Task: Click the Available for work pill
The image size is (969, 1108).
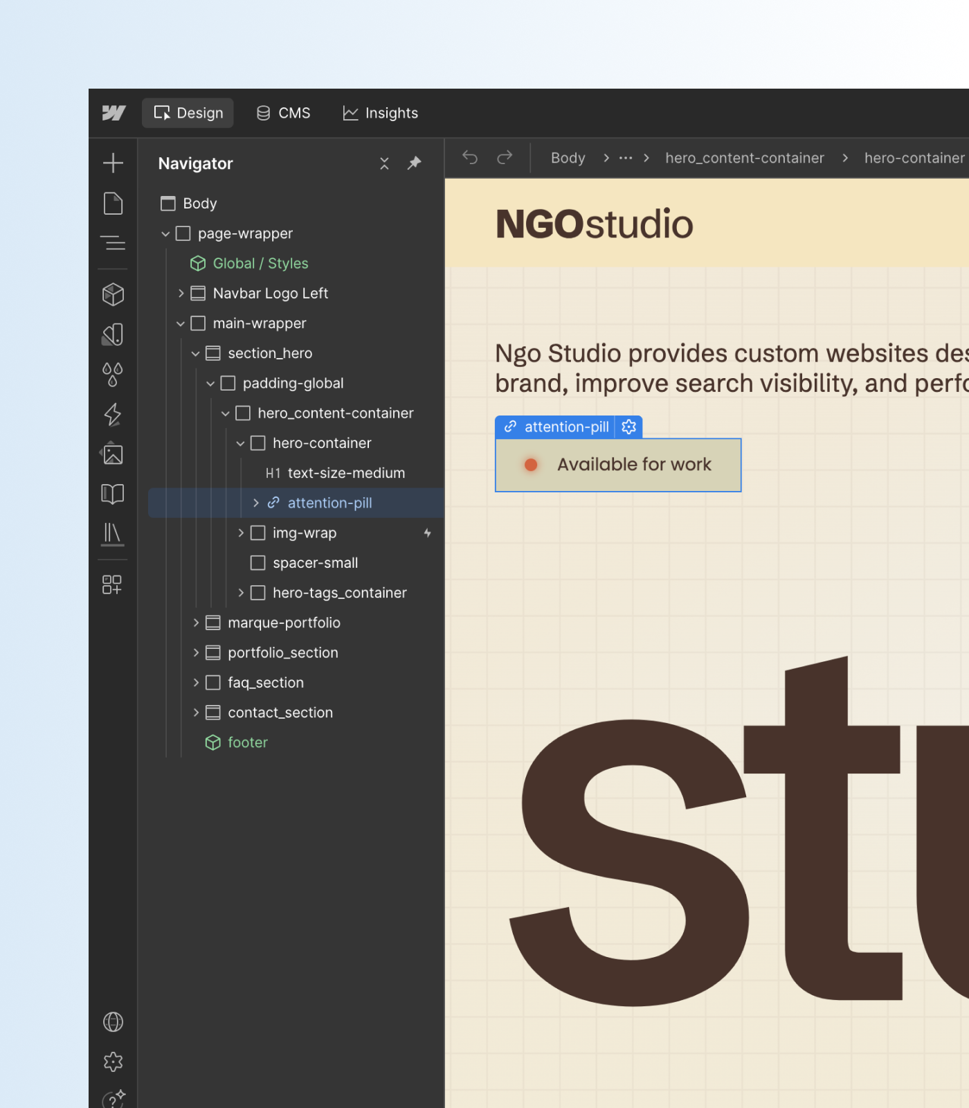Action: pyautogui.click(x=618, y=465)
